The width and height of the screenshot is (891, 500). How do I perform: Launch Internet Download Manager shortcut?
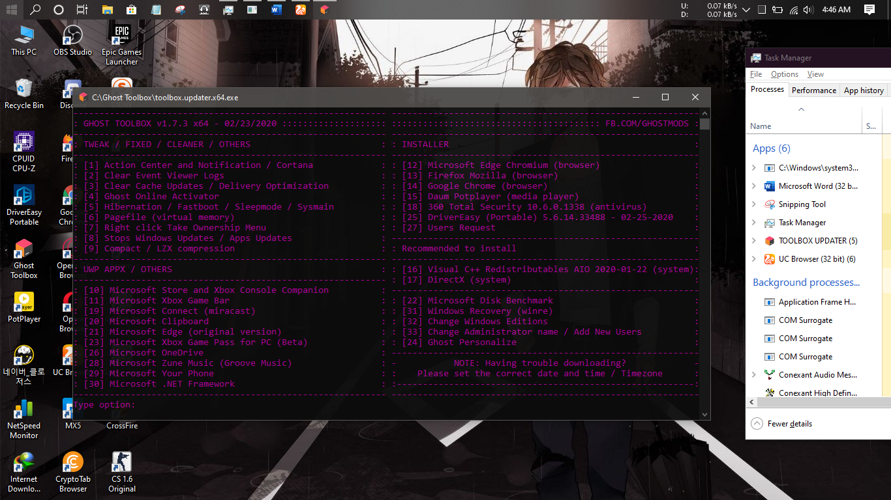pyautogui.click(x=24, y=472)
